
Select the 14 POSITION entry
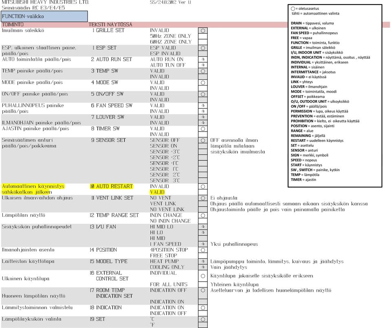coord(103,250)
